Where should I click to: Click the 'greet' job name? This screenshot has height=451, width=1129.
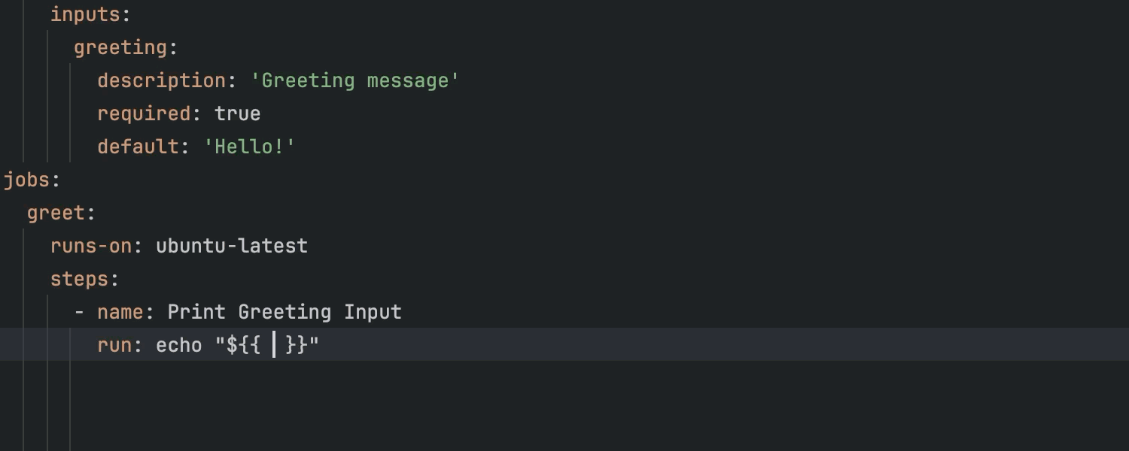coord(56,213)
